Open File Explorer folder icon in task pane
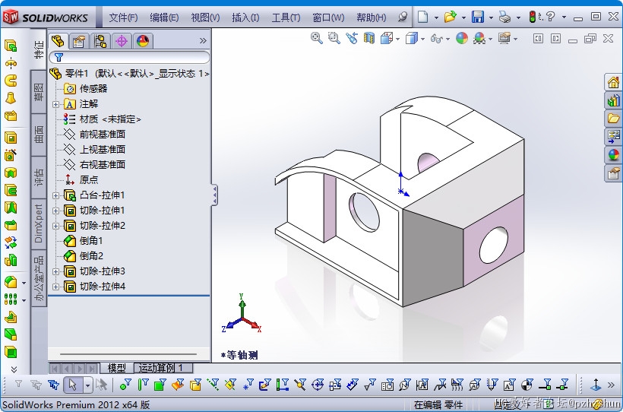 [613, 119]
